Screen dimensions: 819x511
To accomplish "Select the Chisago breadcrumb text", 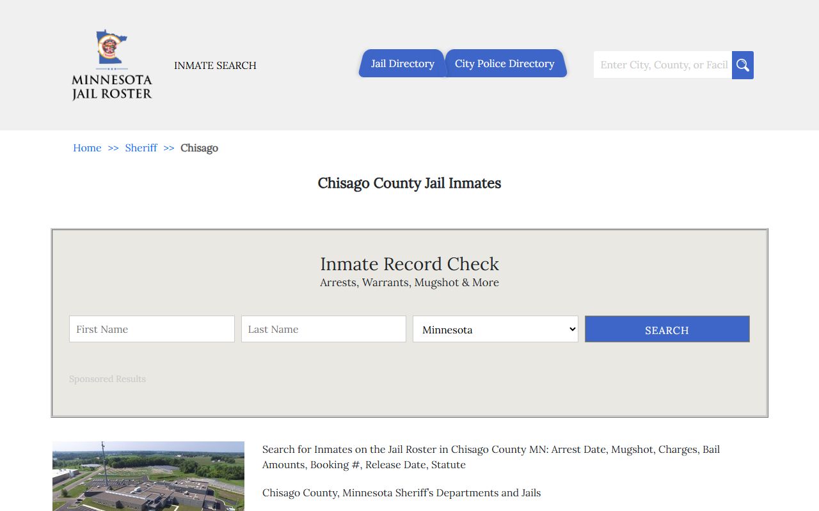I will [x=200, y=148].
